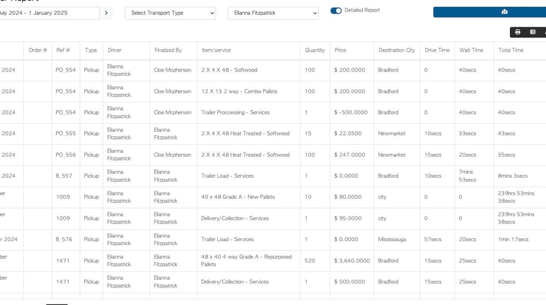546x305 pixels.
Task: Click the 12 X 13 2 way - Combo Pallets item
Action: point(239,91)
